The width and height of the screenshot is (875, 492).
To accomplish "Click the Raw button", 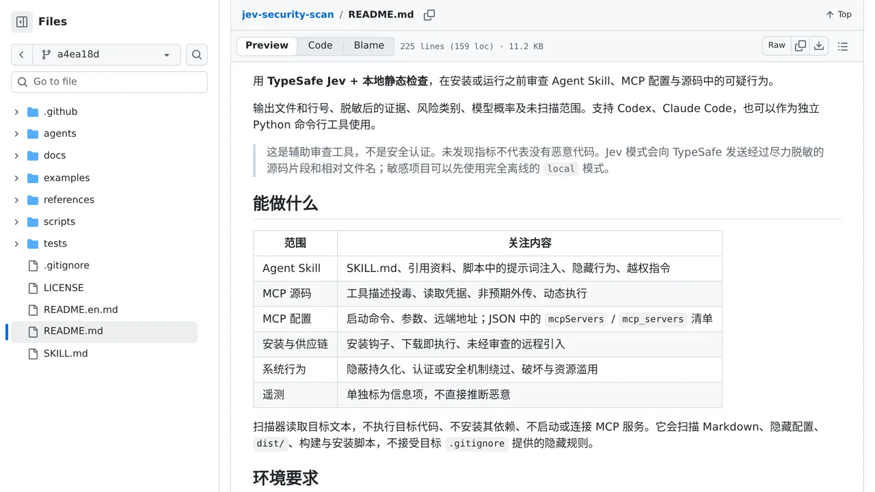I will click(x=777, y=46).
